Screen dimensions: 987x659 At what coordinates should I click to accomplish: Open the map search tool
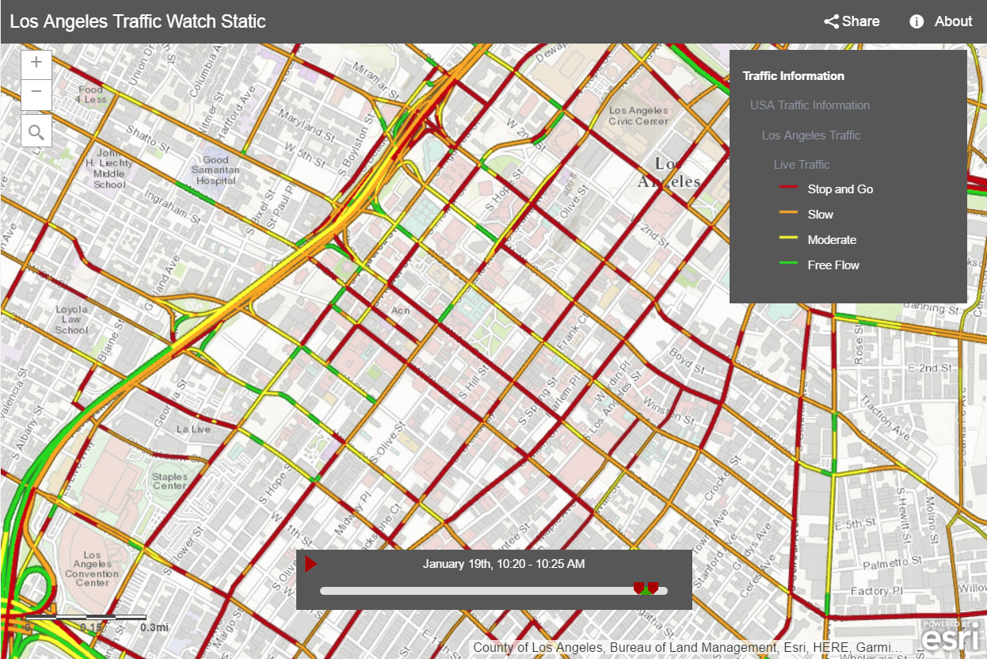[x=36, y=131]
